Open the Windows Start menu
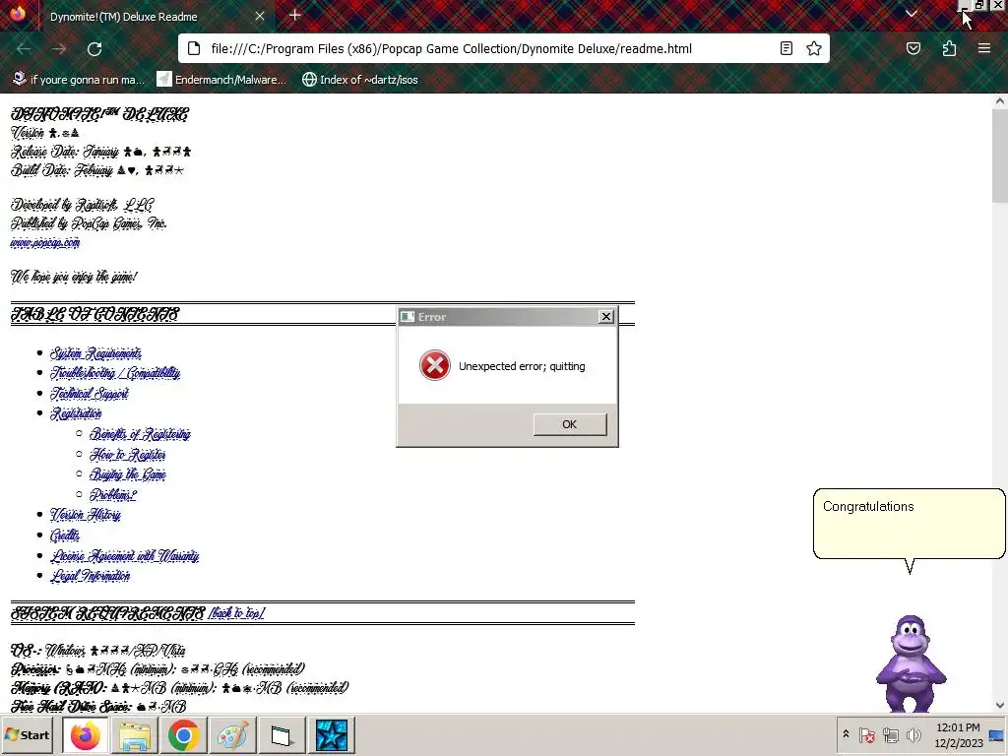 (27, 734)
